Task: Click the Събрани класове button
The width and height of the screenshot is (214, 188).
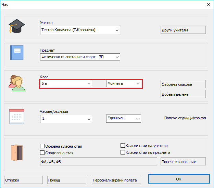Action: pos(183,84)
